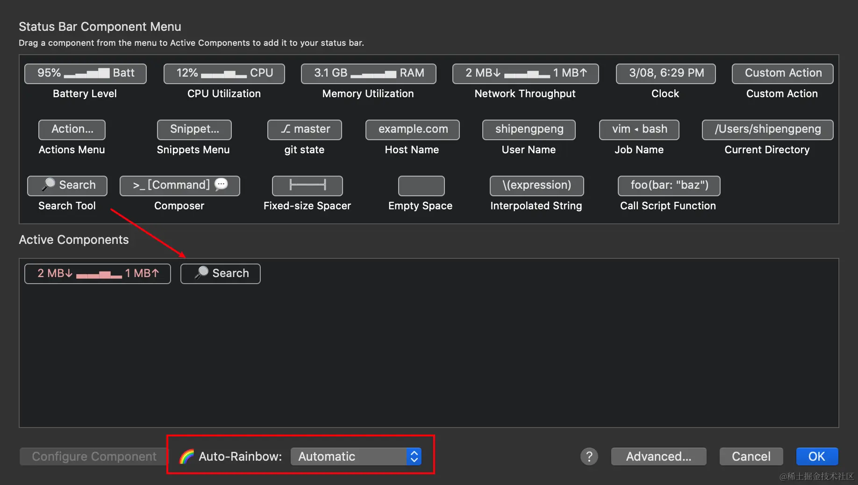The height and width of the screenshot is (485, 858).
Task: Click the Configure Component button
Action: pos(94,456)
